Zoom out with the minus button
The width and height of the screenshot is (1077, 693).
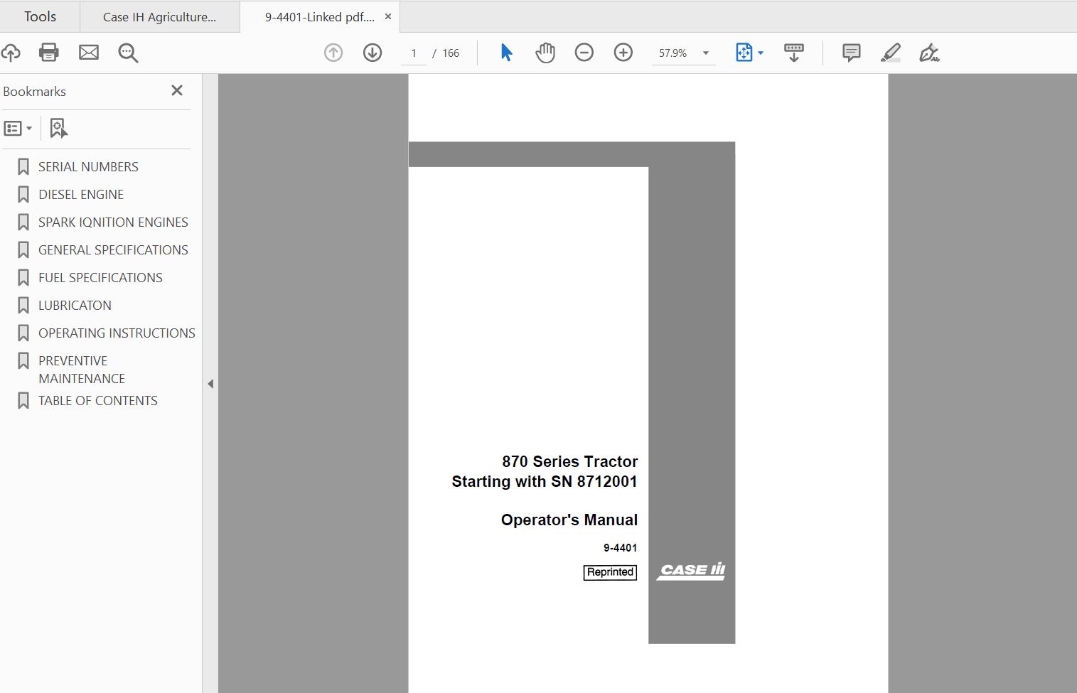point(584,53)
